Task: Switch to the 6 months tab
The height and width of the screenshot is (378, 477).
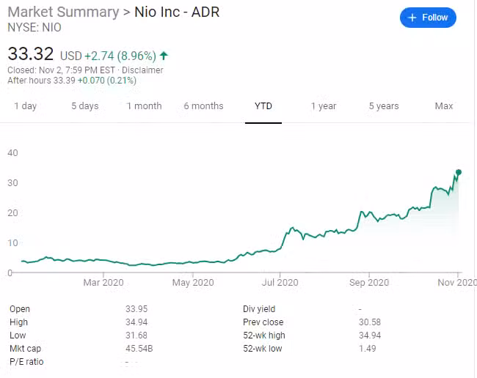Action: [x=203, y=106]
